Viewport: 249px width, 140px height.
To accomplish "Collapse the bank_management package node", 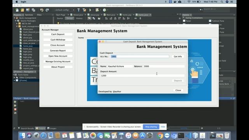I will (17, 26).
